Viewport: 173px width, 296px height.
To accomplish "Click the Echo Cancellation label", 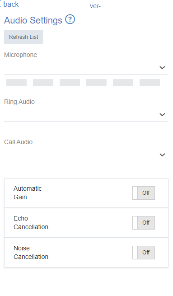I will coord(31,223).
